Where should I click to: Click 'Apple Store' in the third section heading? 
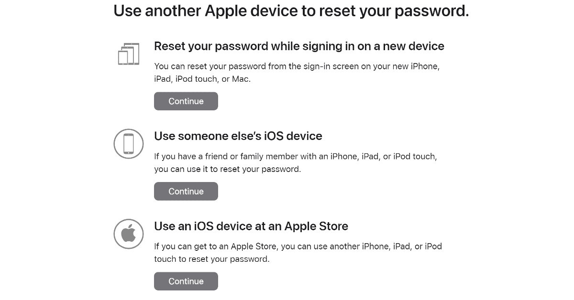point(316,226)
